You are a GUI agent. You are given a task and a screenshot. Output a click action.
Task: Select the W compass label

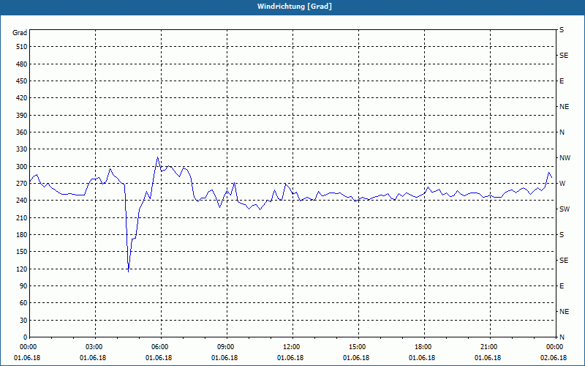click(x=562, y=184)
